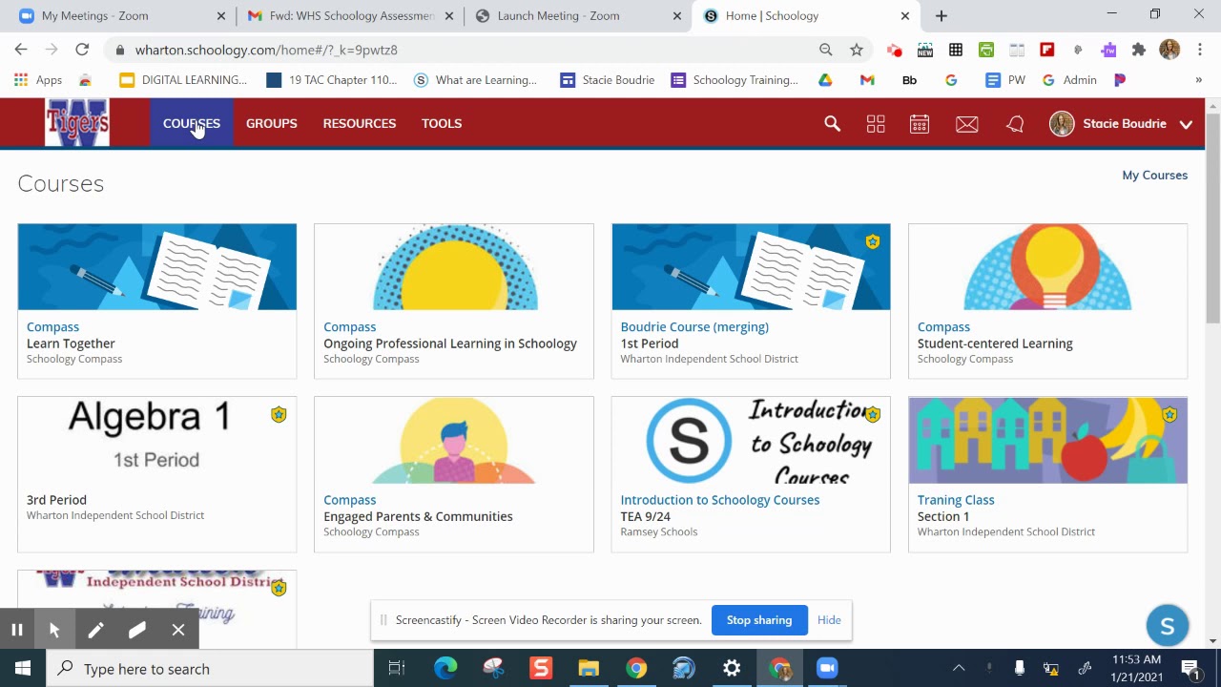1221x687 pixels.
Task: Open the GROUPS menu
Action: [272, 123]
